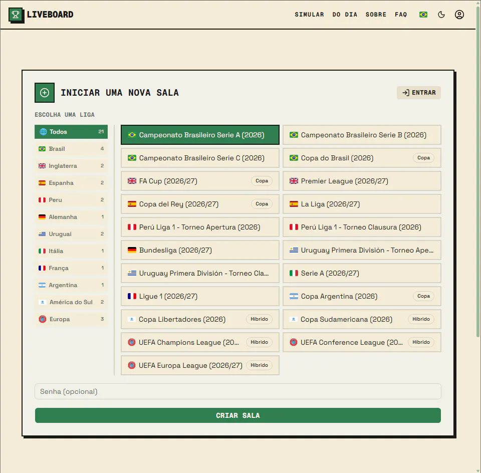Select the Todos league filter
The width and height of the screenshot is (481, 473).
pyautogui.click(x=71, y=132)
